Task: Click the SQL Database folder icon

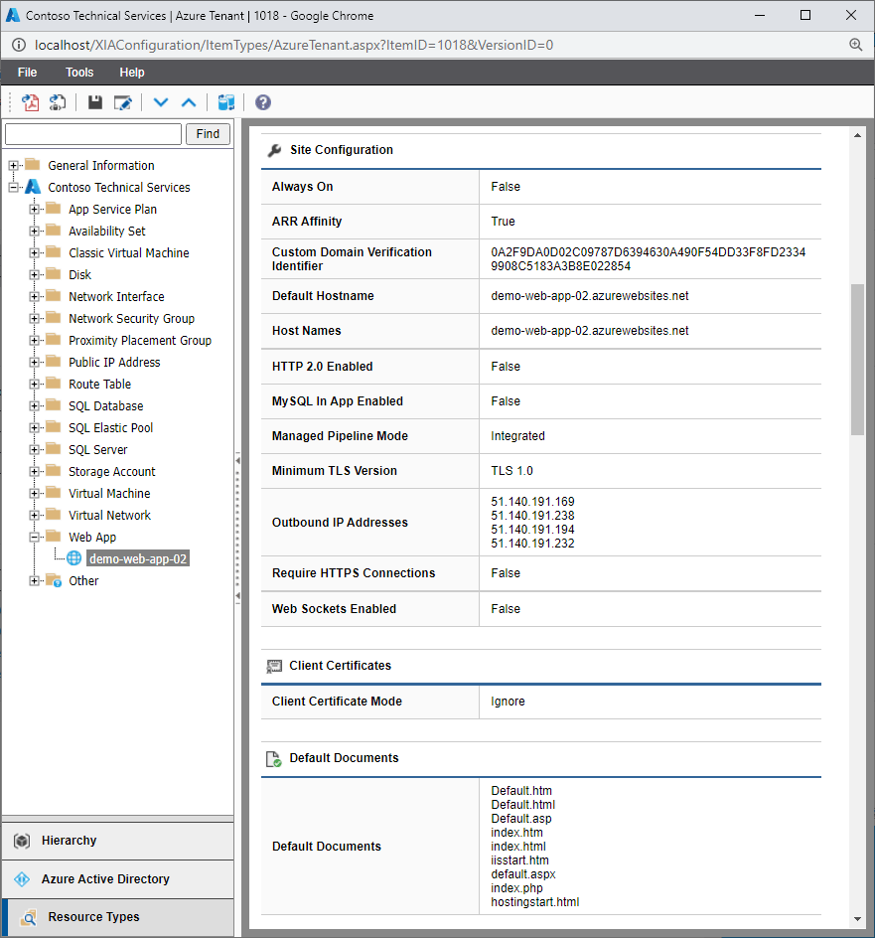Action: click(x=54, y=405)
